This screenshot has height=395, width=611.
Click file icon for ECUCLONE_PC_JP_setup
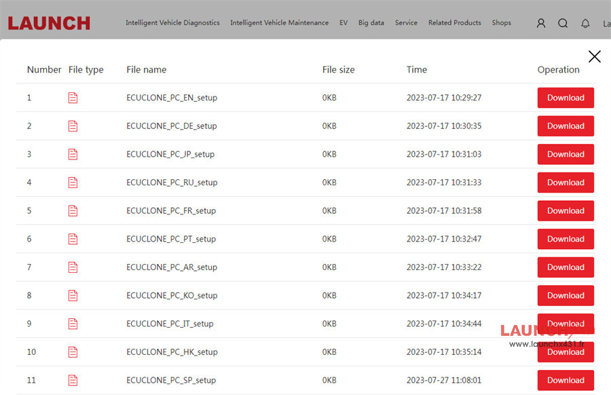[x=73, y=154]
